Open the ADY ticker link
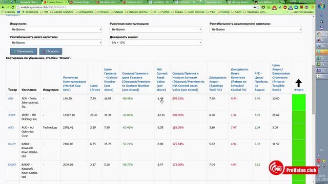The image size is (328, 184). point(11,99)
